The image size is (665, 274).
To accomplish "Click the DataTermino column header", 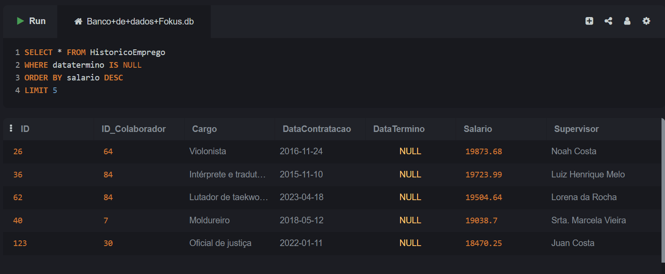I will (x=399, y=129).
